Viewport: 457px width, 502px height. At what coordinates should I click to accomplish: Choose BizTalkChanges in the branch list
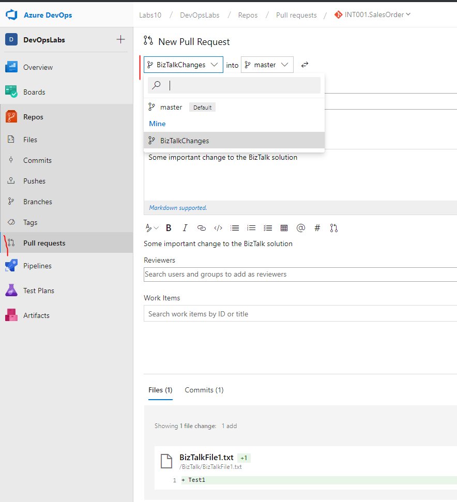click(234, 141)
